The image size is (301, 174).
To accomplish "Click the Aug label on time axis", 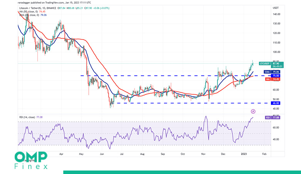I will click(x=142, y=154).
